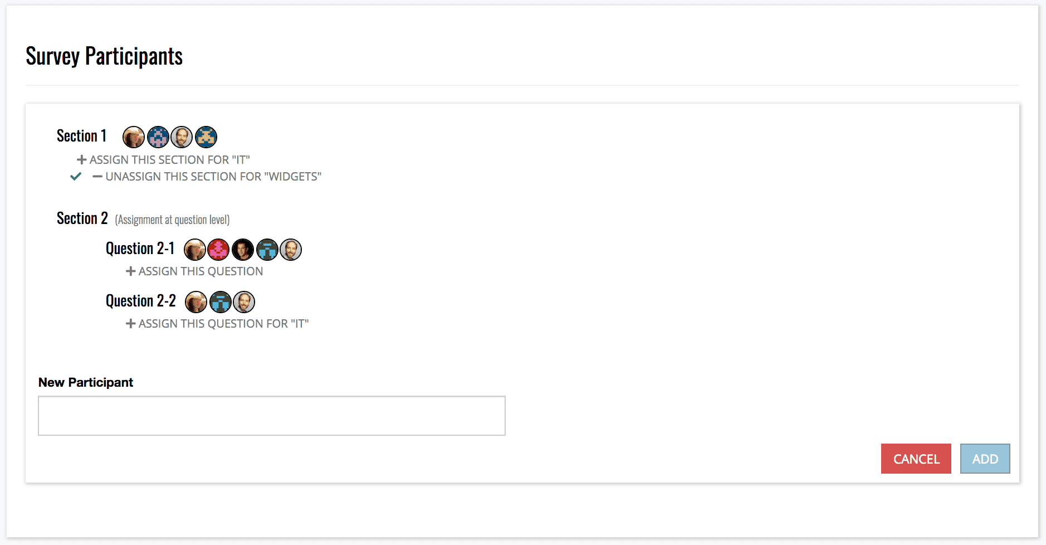Click the third bald man avatar in Section 1
Image resolution: width=1046 pixels, height=545 pixels.
coord(182,137)
